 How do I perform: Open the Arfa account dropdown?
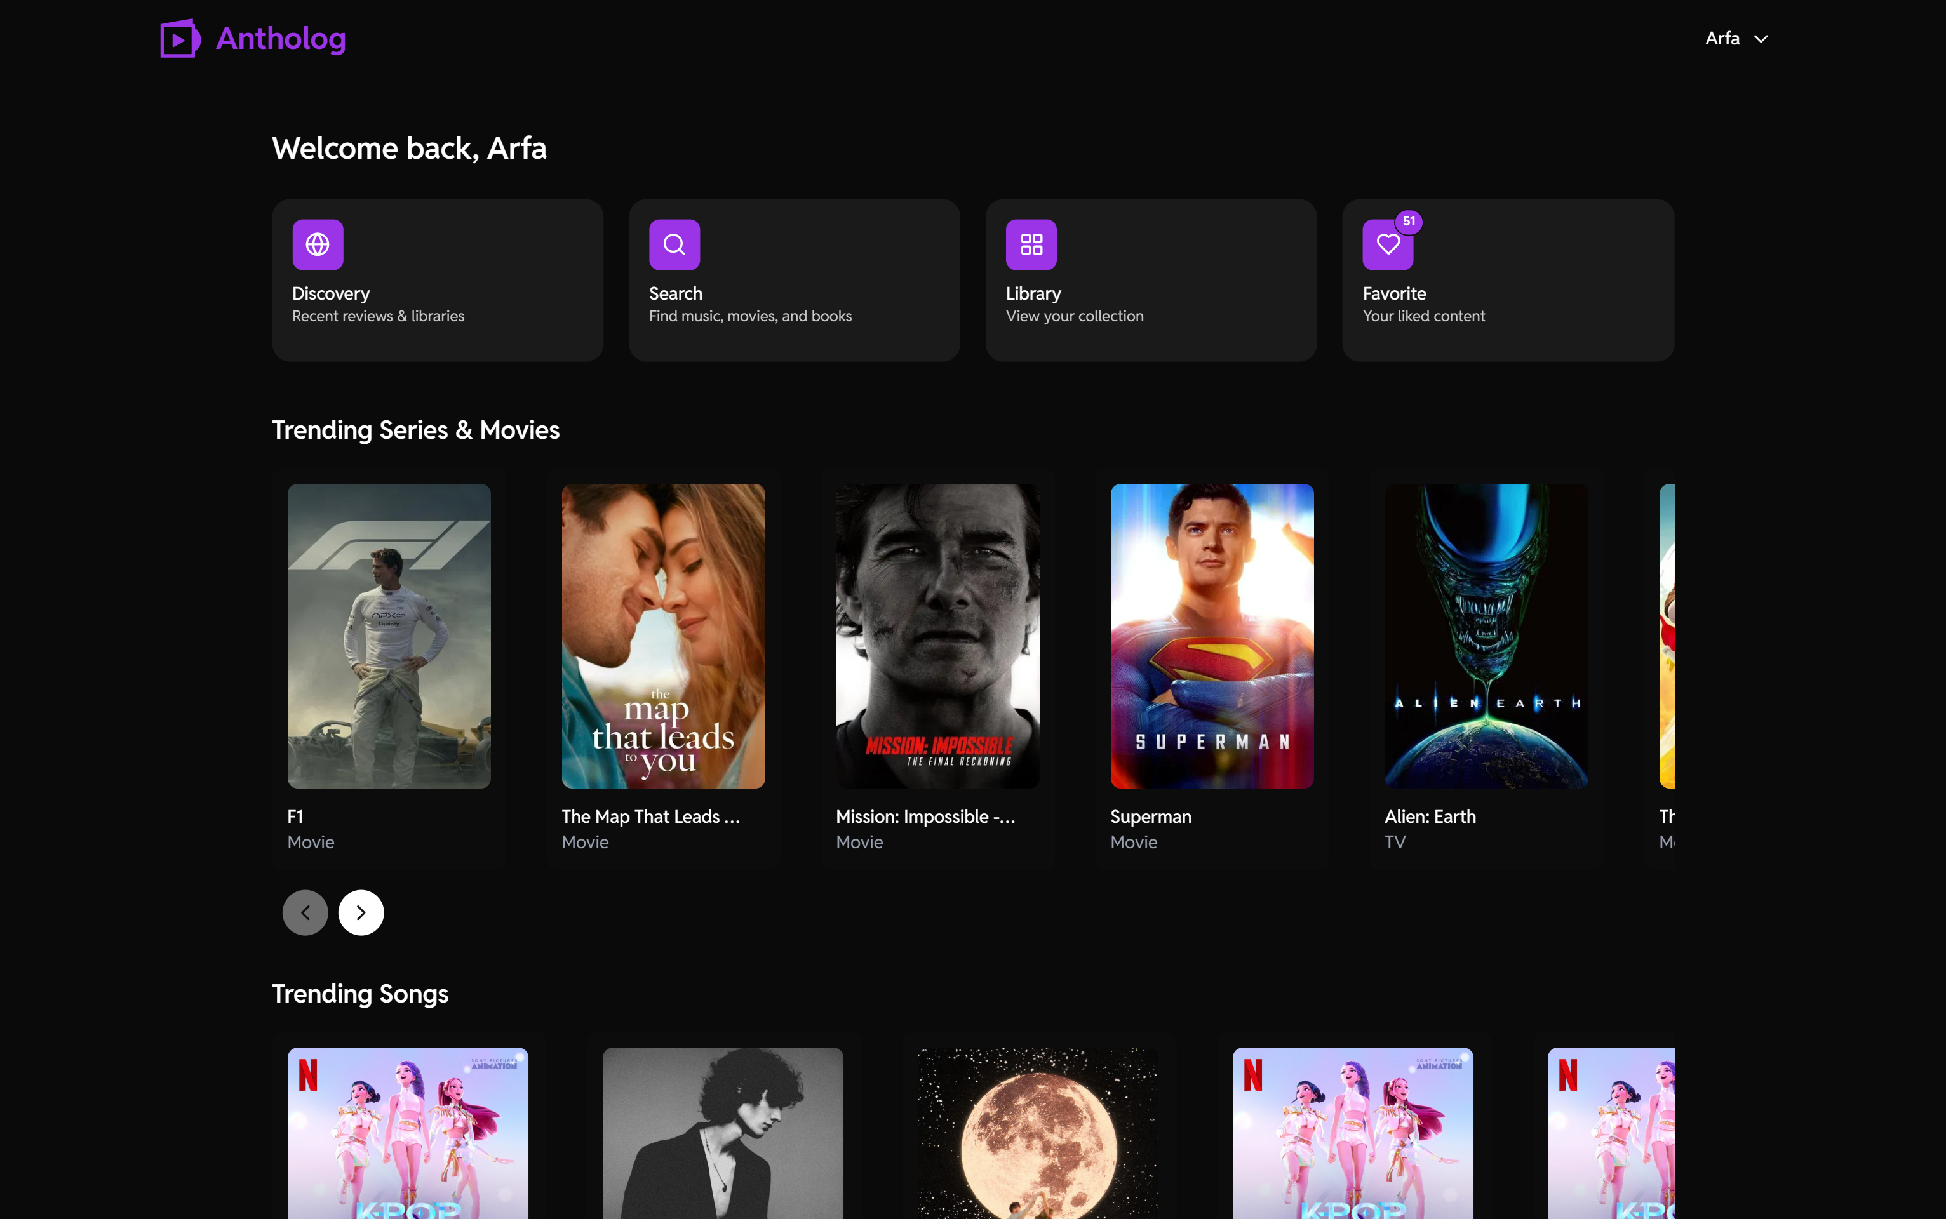[1736, 39]
